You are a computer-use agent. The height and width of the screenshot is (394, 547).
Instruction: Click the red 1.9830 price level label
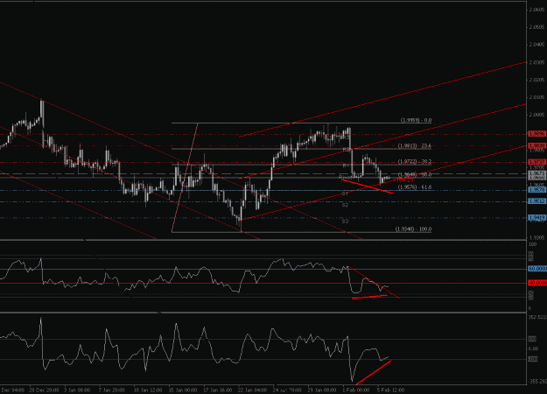536,145
